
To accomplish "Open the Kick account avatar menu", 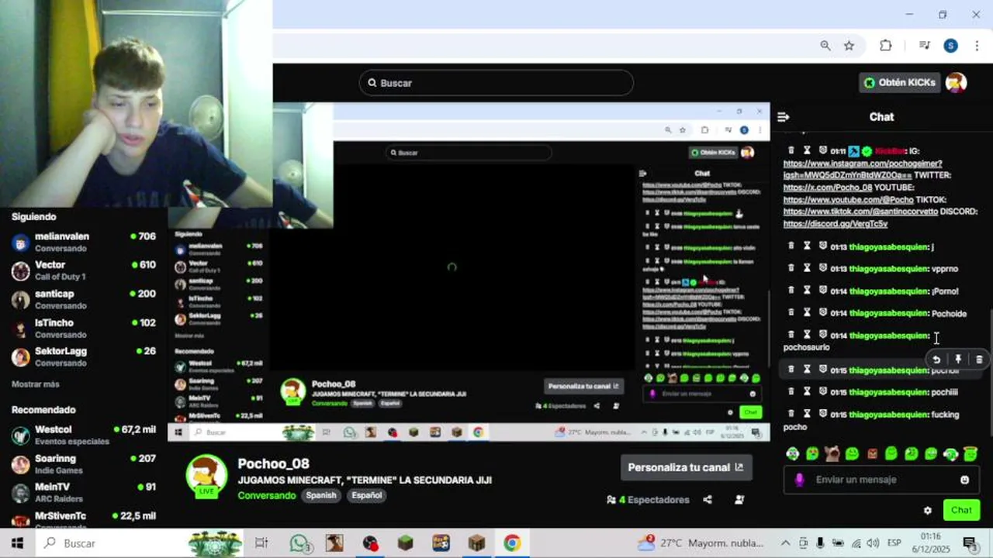I will (x=956, y=82).
